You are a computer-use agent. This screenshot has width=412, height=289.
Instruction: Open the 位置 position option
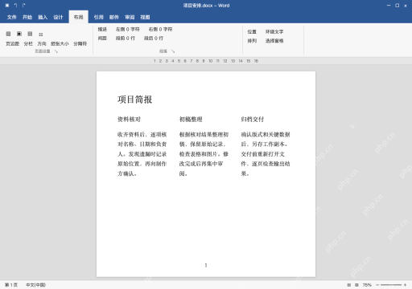click(x=252, y=32)
